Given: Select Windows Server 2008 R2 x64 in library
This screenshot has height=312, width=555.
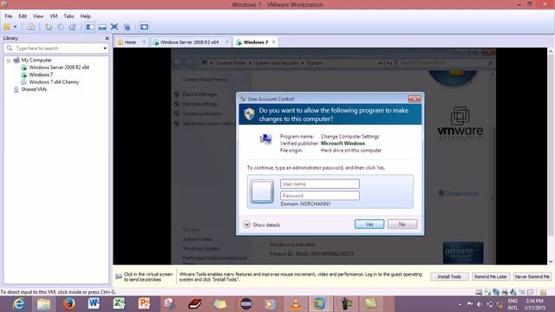Looking at the screenshot, I should (59, 68).
